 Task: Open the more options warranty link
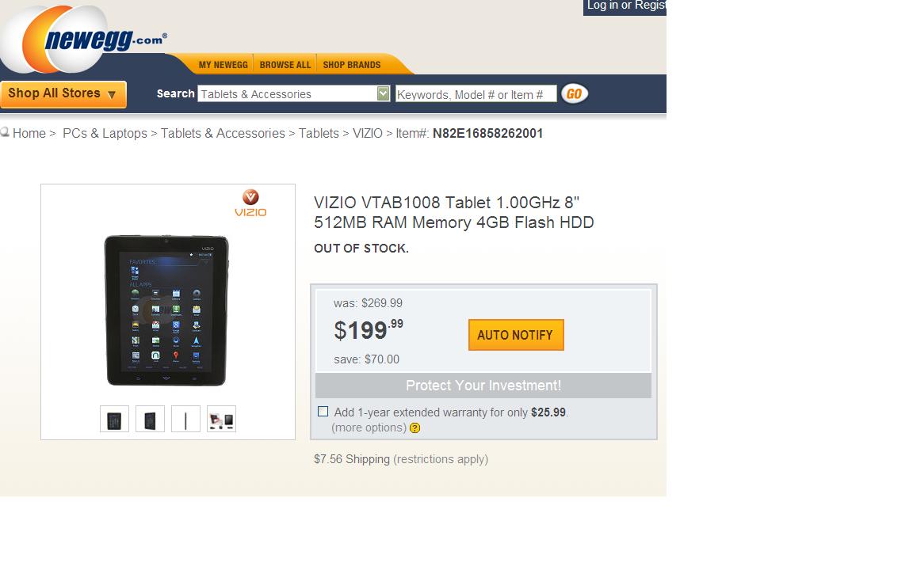click(369, 427)
